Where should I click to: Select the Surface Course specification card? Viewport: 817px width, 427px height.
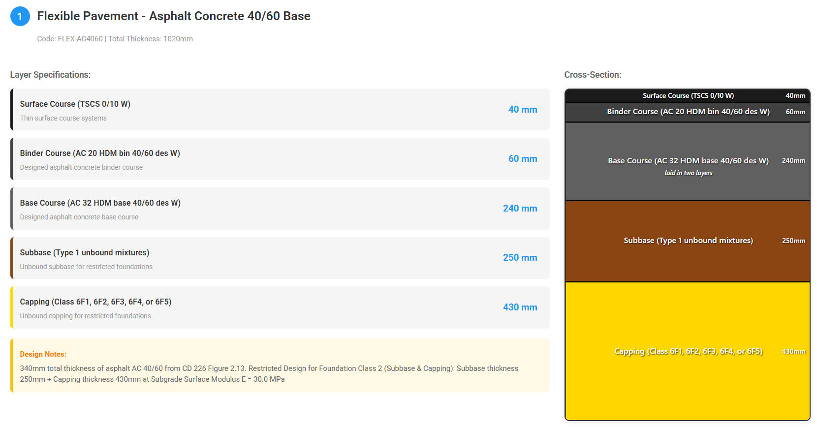[280, 110]
